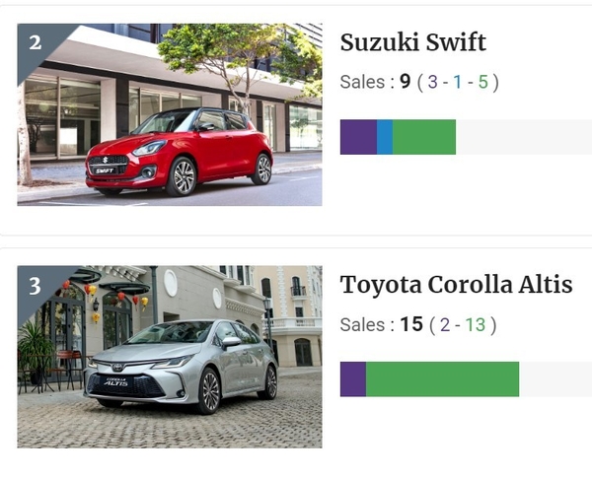Select green segment of Suzuki Swift bar
The image size is (592, 478).
(424, 137)
